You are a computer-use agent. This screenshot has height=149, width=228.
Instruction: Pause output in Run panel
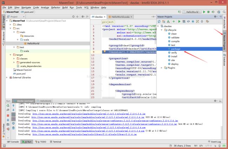pos(8,120)
